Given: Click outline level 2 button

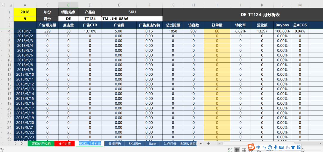Looking at the screenshot, I should click(2, 5).
